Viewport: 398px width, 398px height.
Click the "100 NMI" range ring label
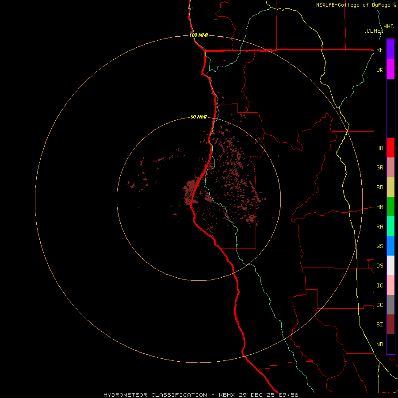coord(199,35)
